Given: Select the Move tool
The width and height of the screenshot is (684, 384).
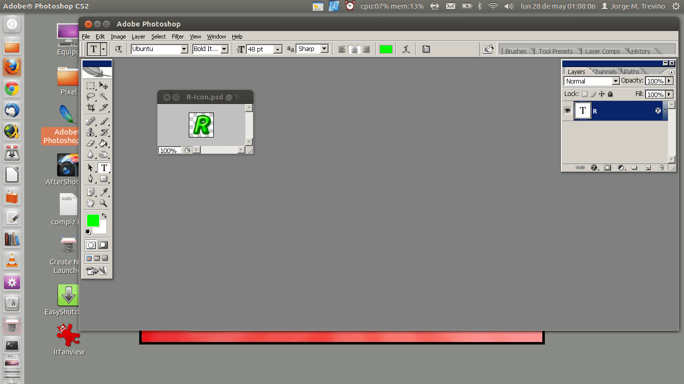Looking at the screenshot, I should point(104,86).
